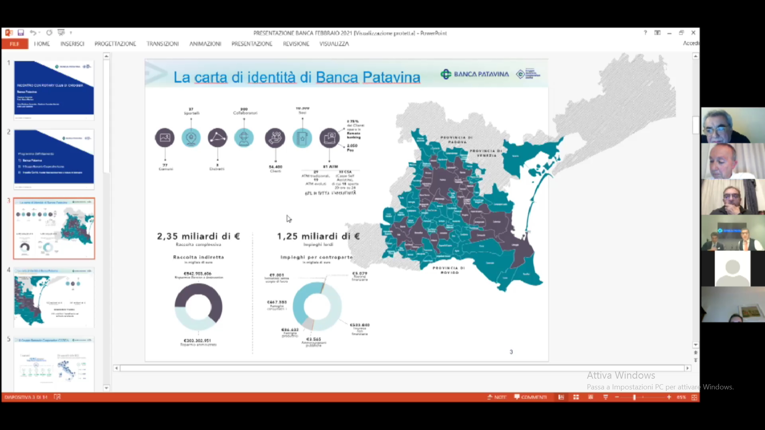The width and height of the screenshot is (765, 430).
Task: Click the PowerPoint Help question mark icon
Action: click(x=645, y=33)
